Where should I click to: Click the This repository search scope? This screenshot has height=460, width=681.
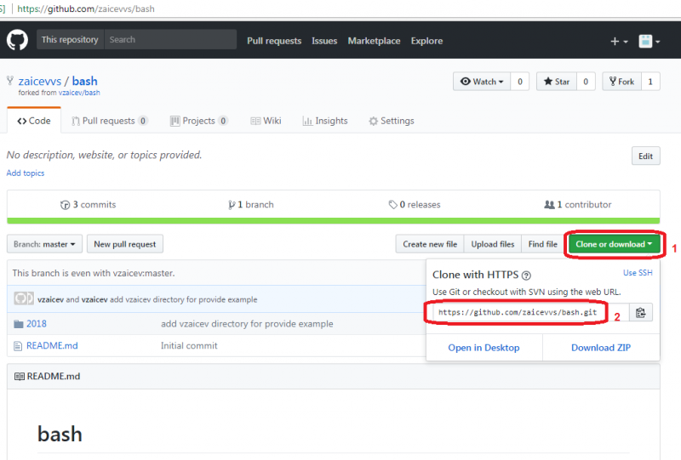(70, 39)
